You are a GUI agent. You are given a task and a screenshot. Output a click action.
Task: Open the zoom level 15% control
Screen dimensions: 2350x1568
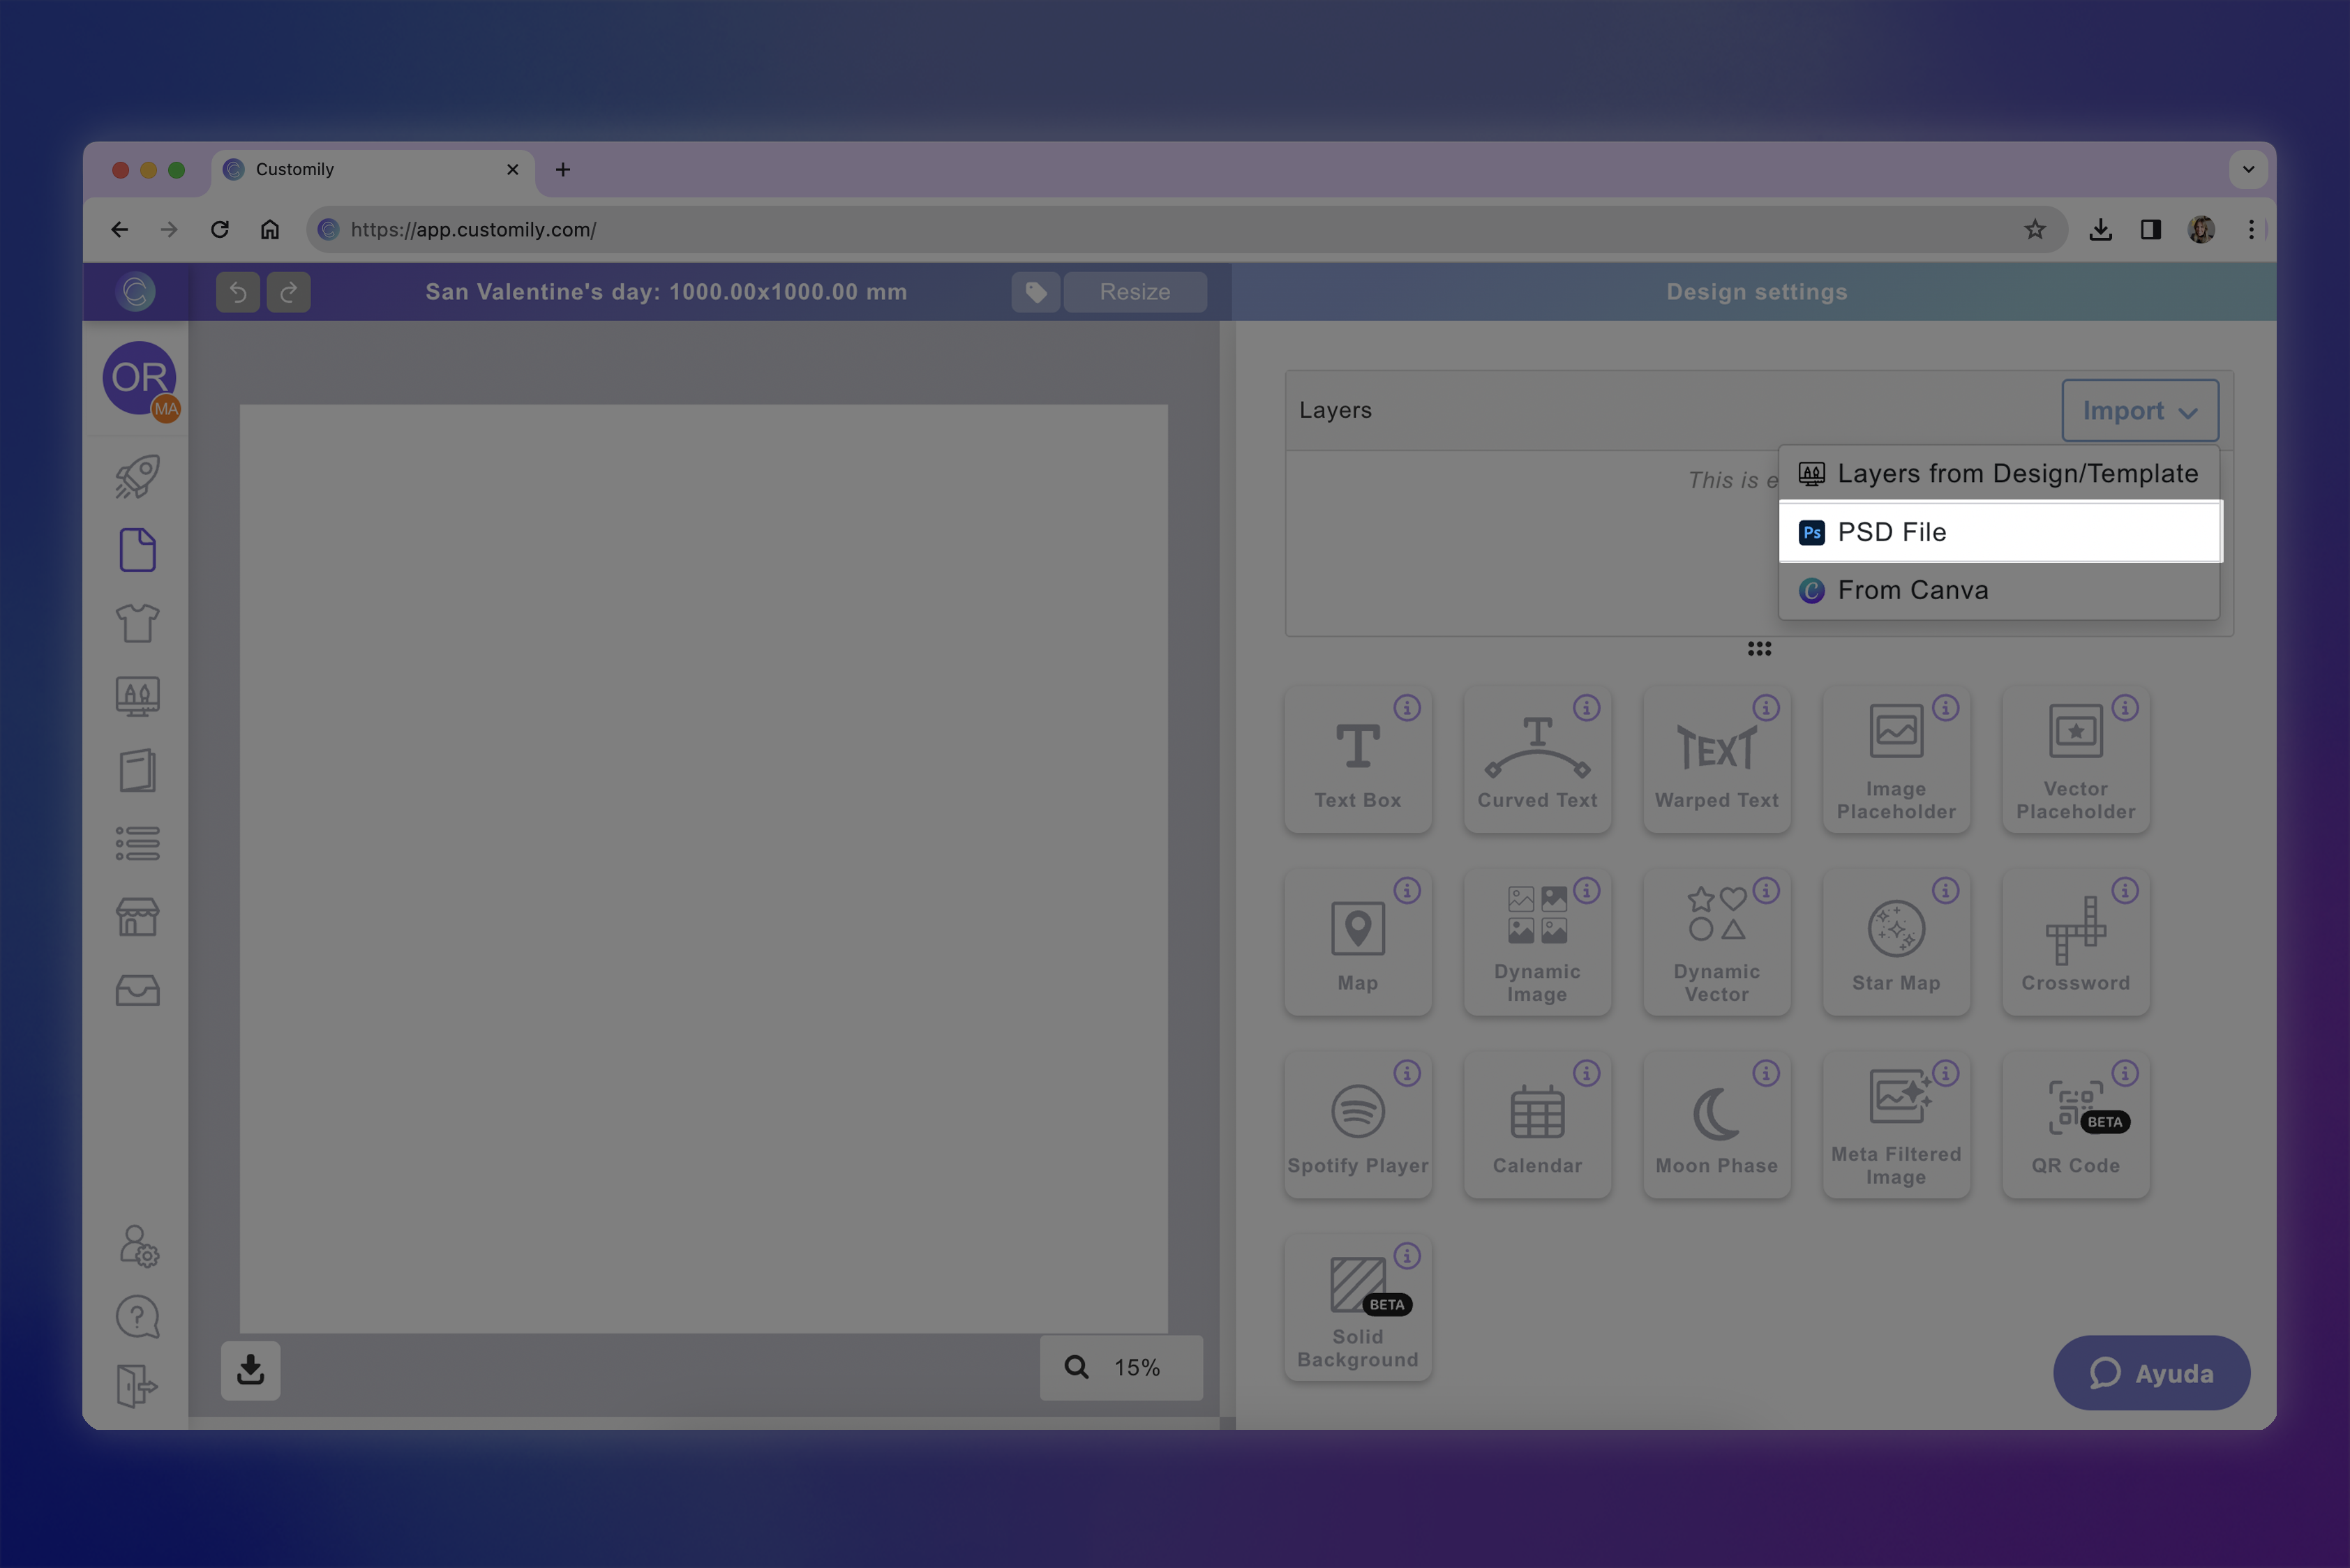(x=1121, y=1367)
